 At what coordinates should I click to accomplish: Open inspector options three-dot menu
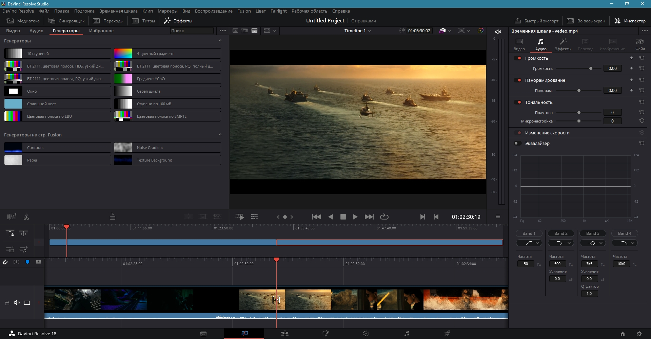(645, 31)
